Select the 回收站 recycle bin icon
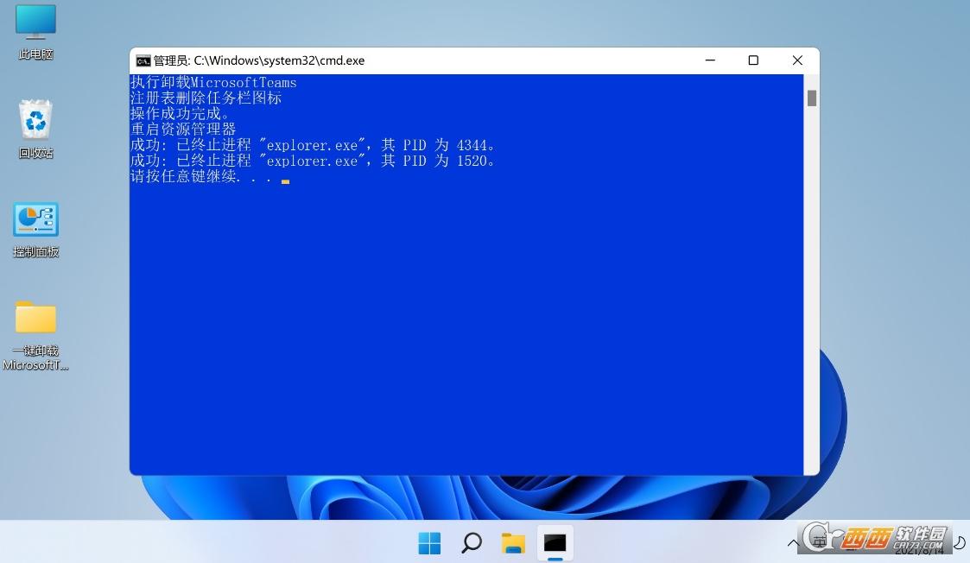 coord(36,129)
